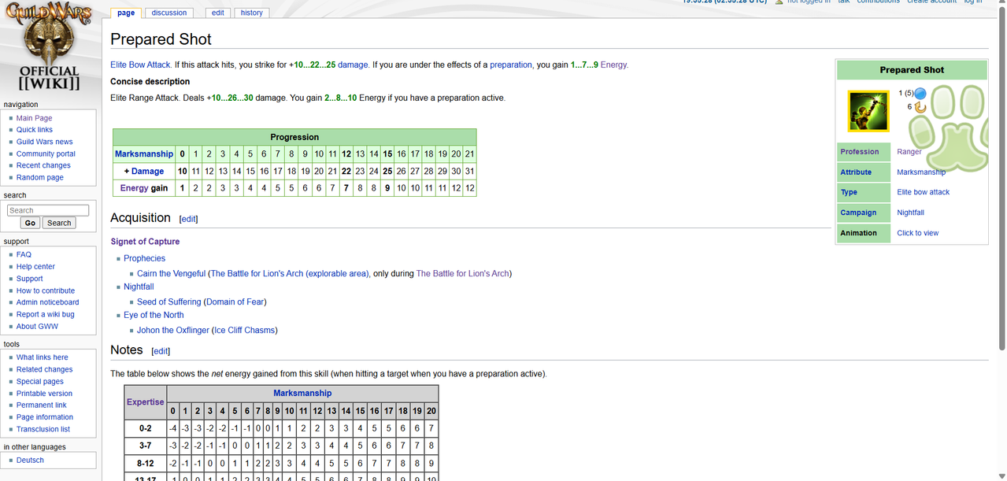Switch to the discussion tab
This screenshot has width=1007, height=481.
click(x=169, y=13)
